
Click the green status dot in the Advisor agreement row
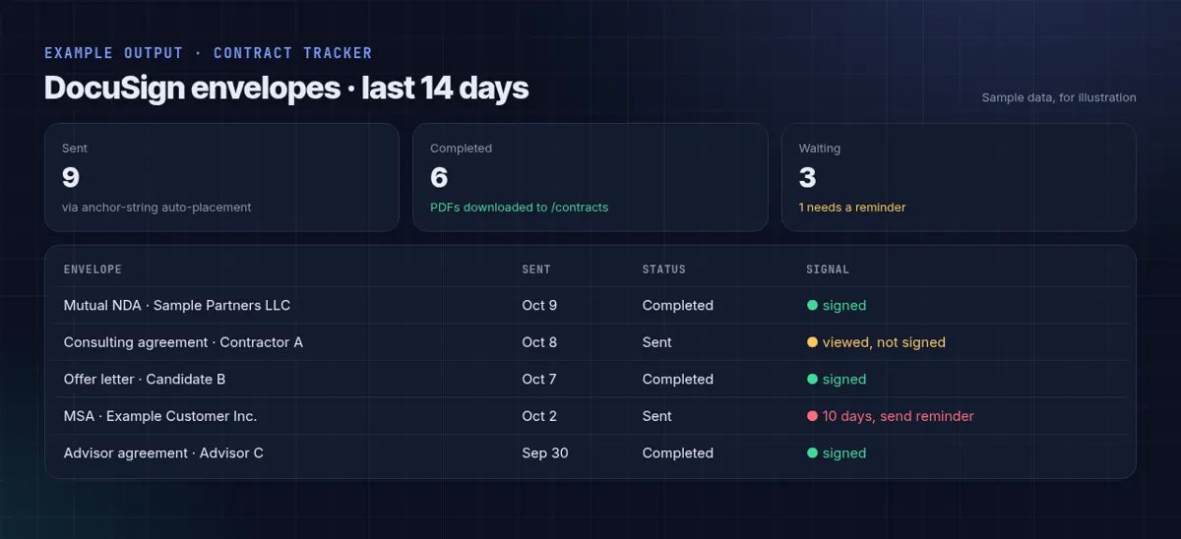pyautogui.click(x=812, y=453)
